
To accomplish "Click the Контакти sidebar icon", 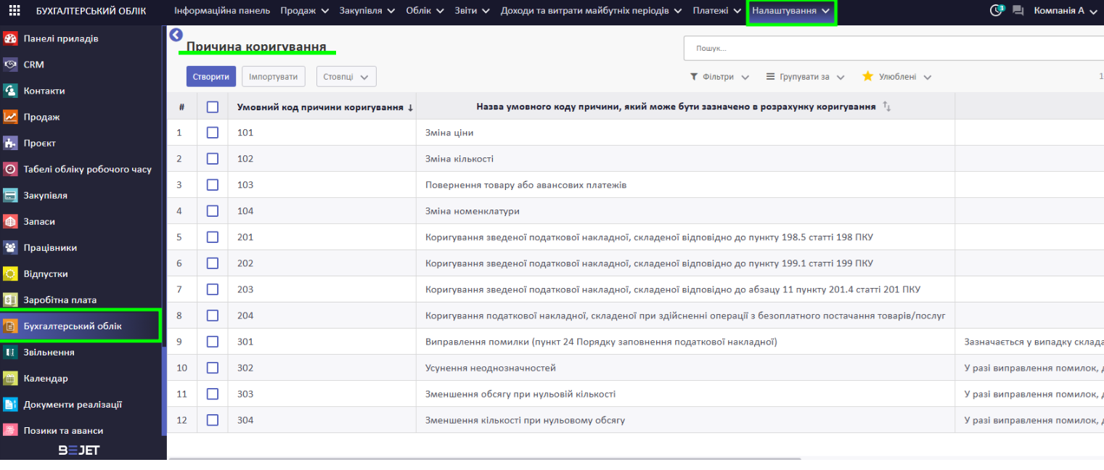I will tap(10, 91).
